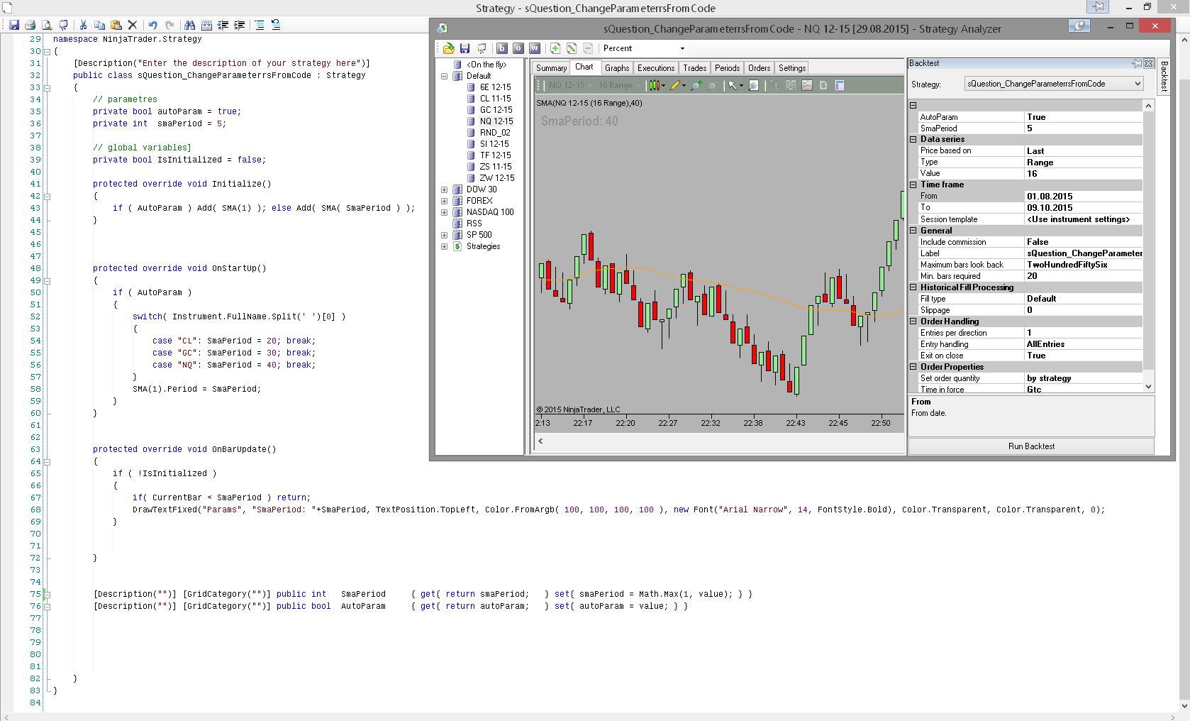Edit the From date 01.08.2015 field
Screen dimensions: 1190x721
coord(1084,197)
